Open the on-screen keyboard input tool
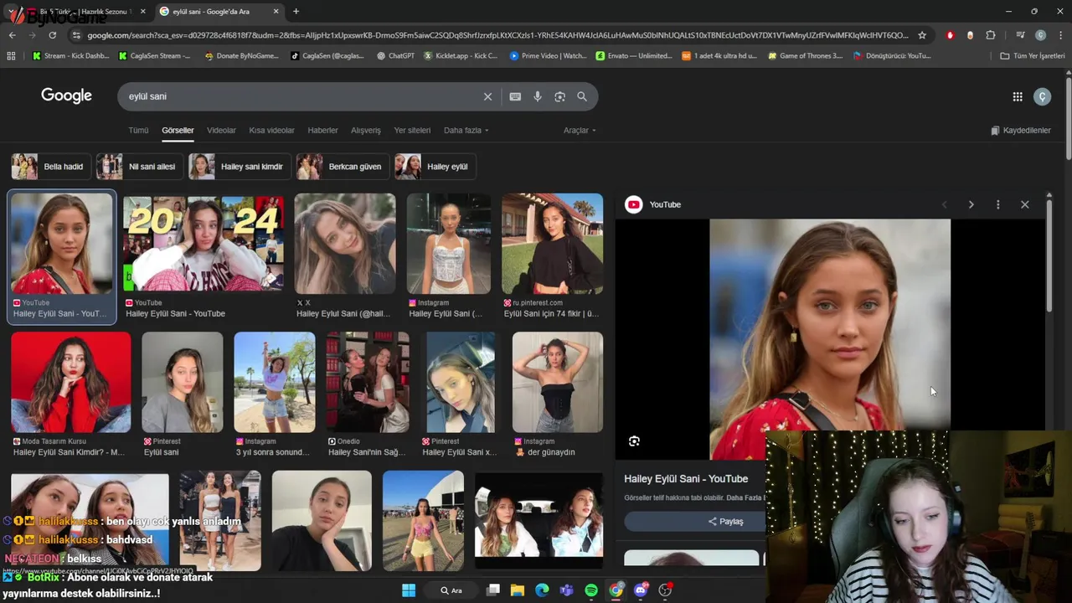This screenshot has height=603, width=1072. 515,96
